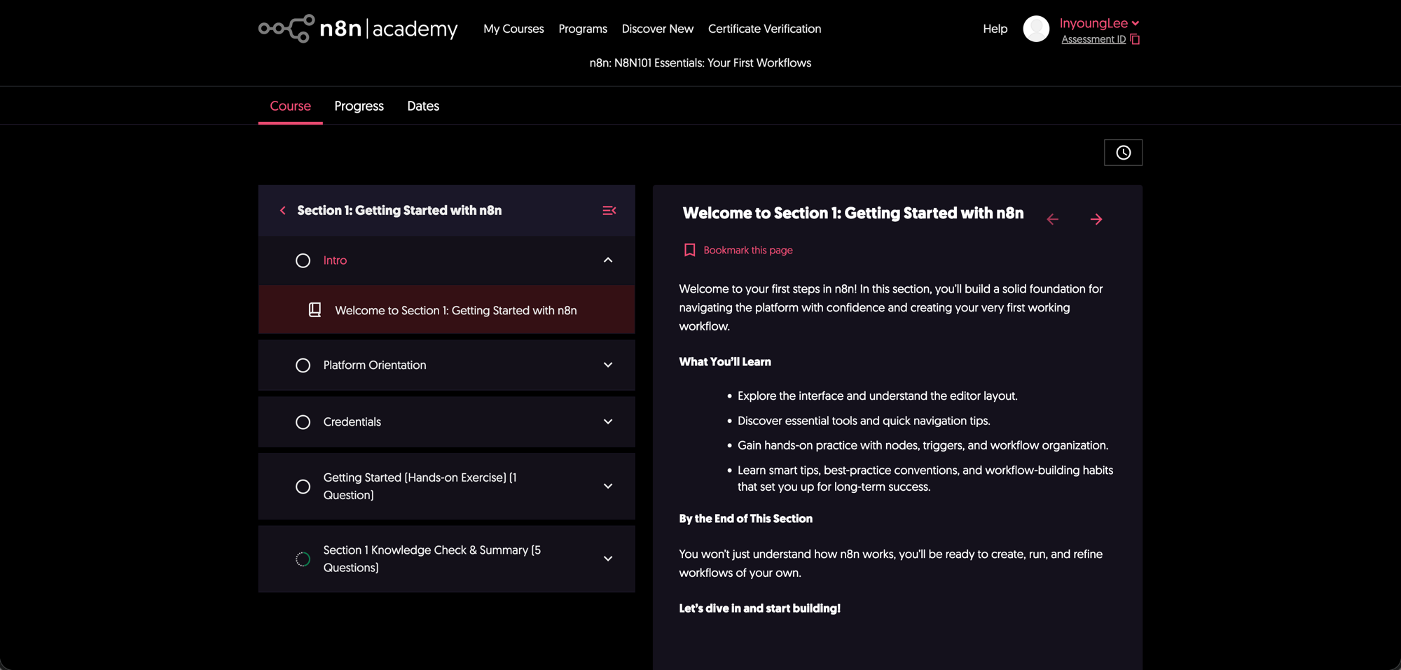Open the clock timer icon button
The height and width of the screenshot is (670, 1401).
[x=1123, y=153]
